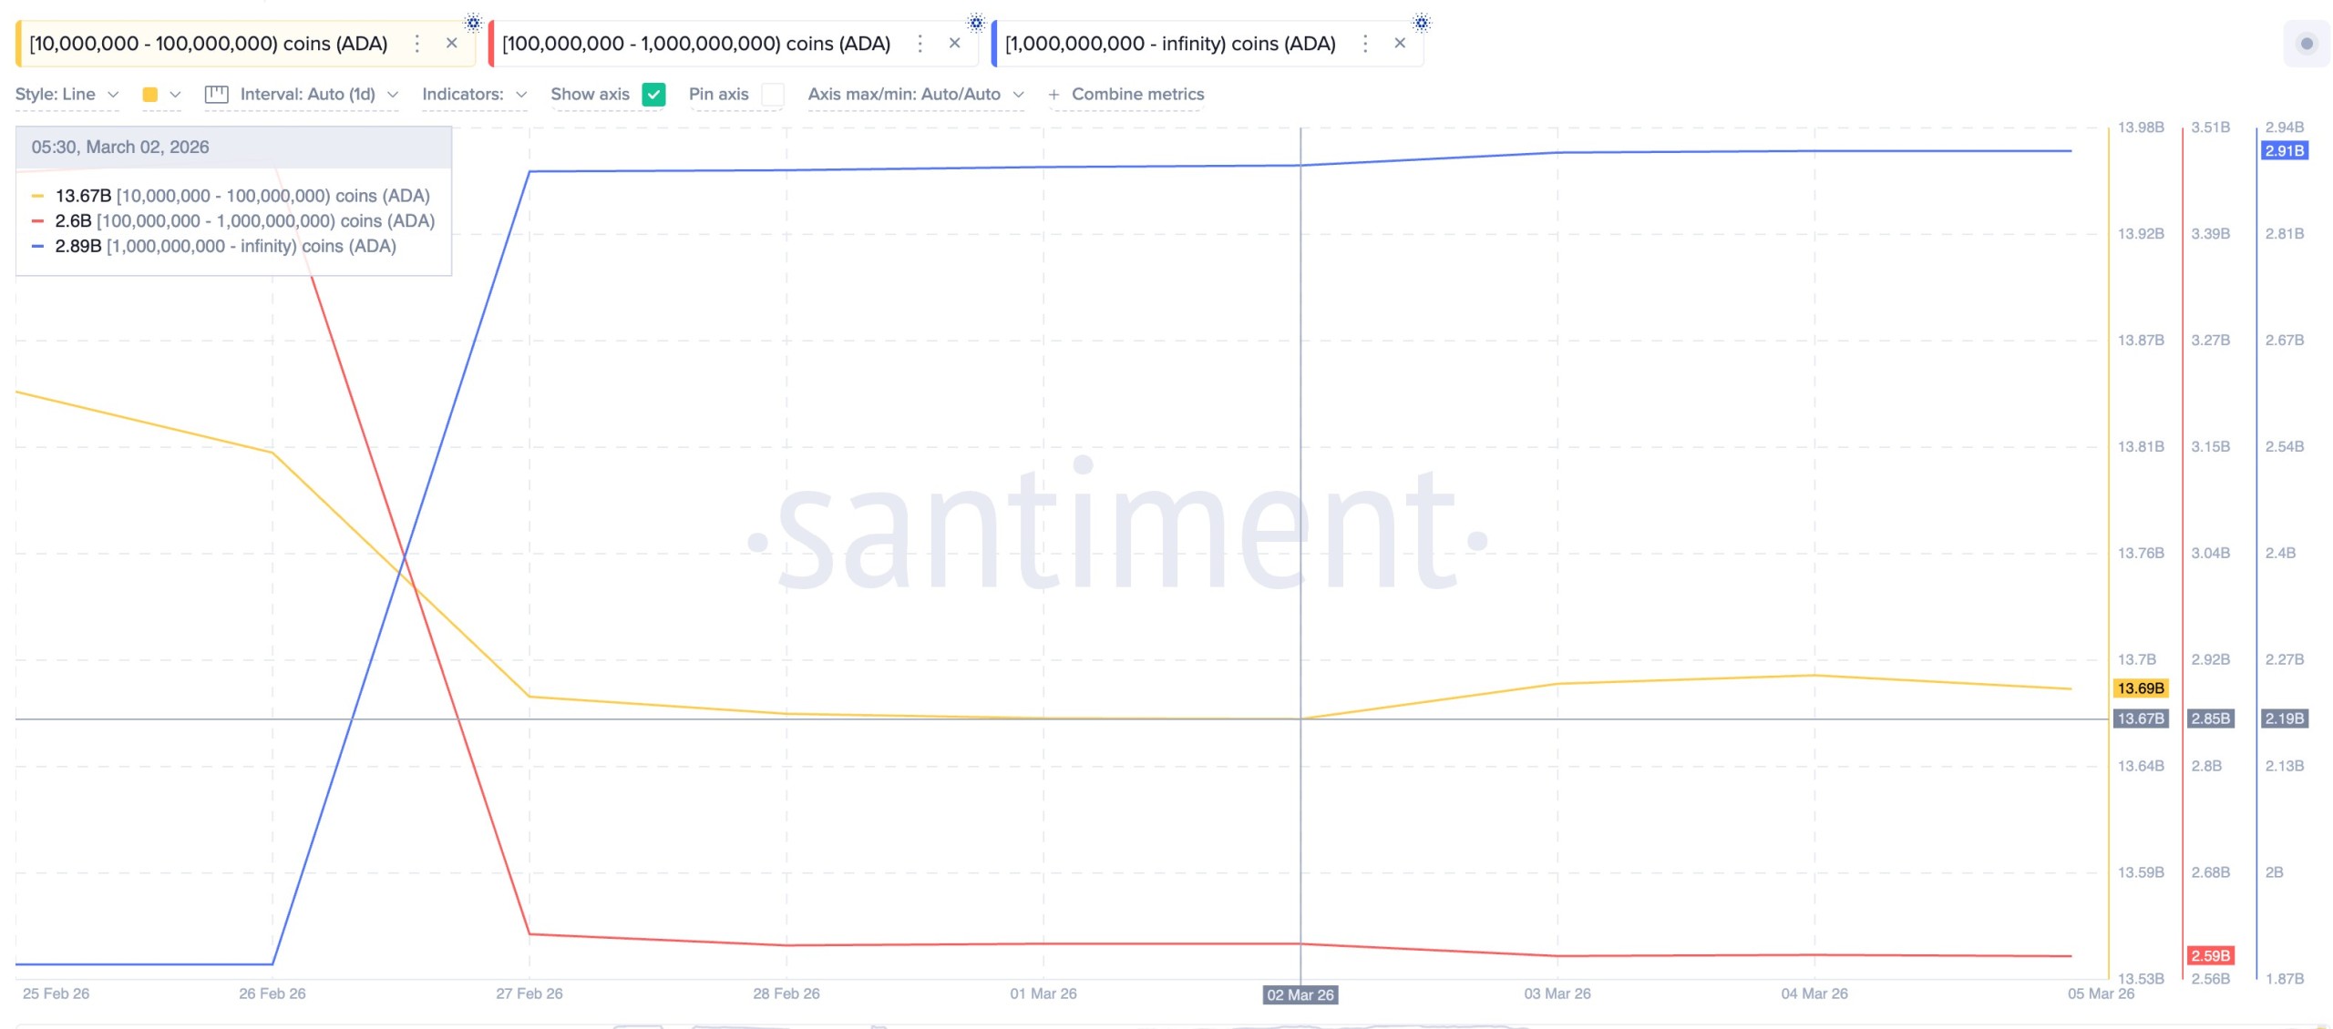Enable the Pin axis checkbox

772,95
